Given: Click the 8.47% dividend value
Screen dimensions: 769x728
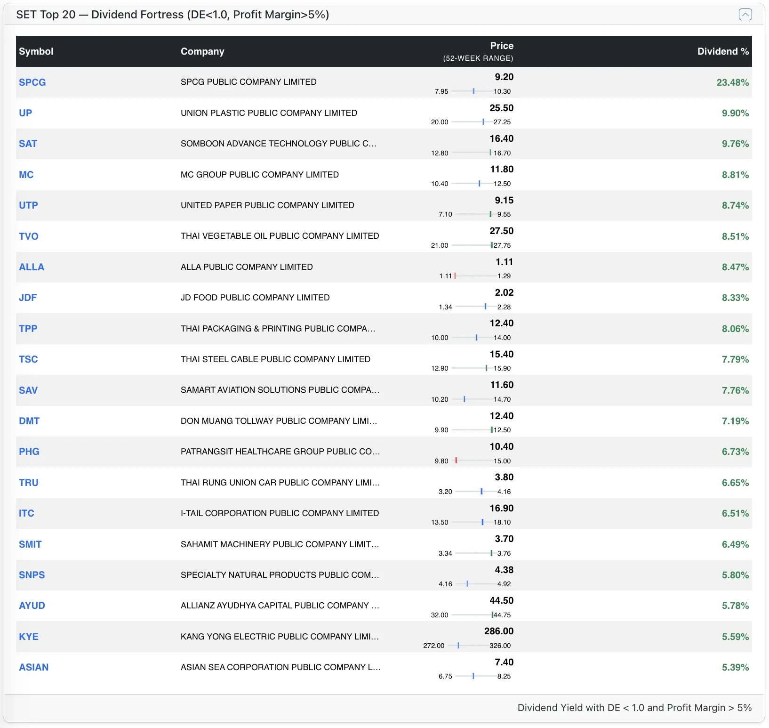Looking at the screenshot, I should (735, 267).
